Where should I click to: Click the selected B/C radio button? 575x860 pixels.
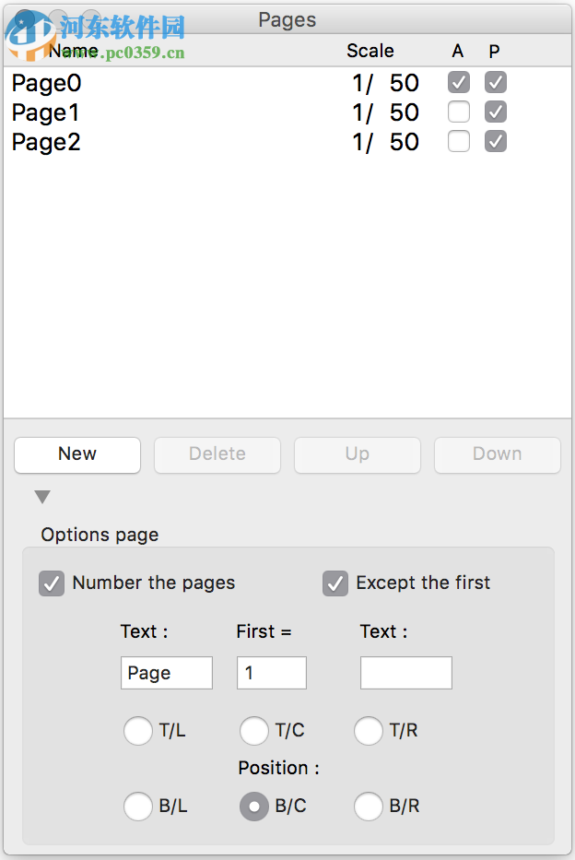point(254,807)
